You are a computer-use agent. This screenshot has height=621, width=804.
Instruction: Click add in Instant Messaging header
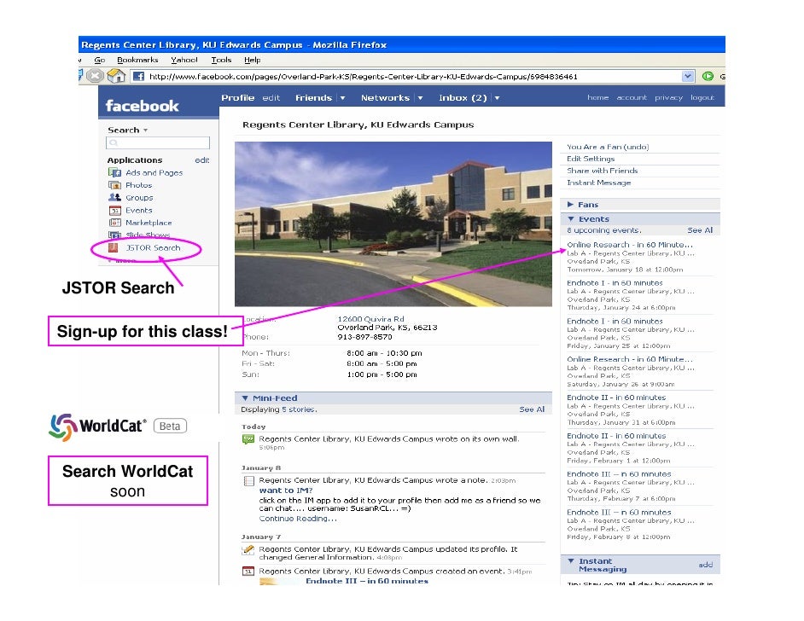pyautogui.click(x=706, y=565)
